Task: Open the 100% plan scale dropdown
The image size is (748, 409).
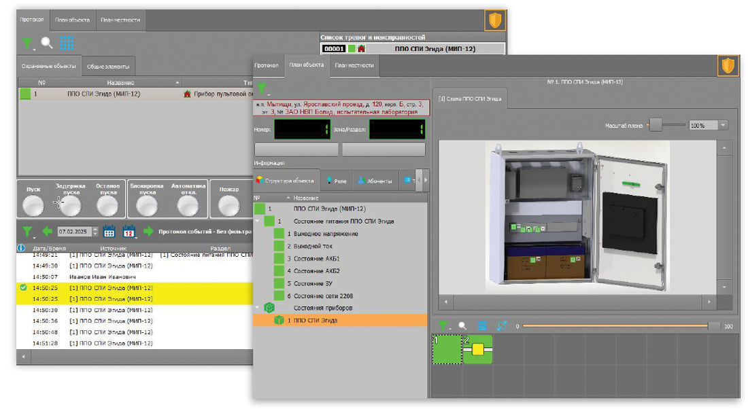Action: pos(722,125)
